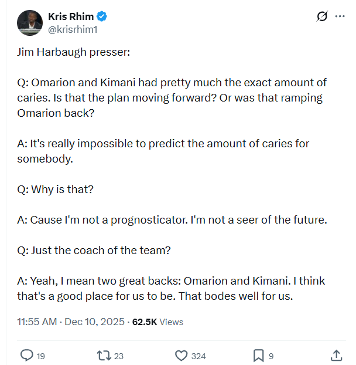
Task: Click the 324 likes count
Action: (x=198, y=356)
